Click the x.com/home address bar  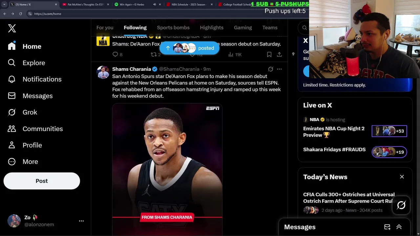pos(48,14)
